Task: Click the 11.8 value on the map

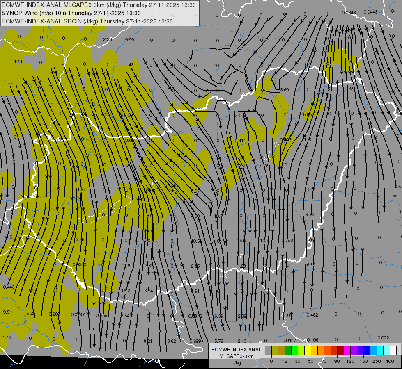Action: point(126,265)
